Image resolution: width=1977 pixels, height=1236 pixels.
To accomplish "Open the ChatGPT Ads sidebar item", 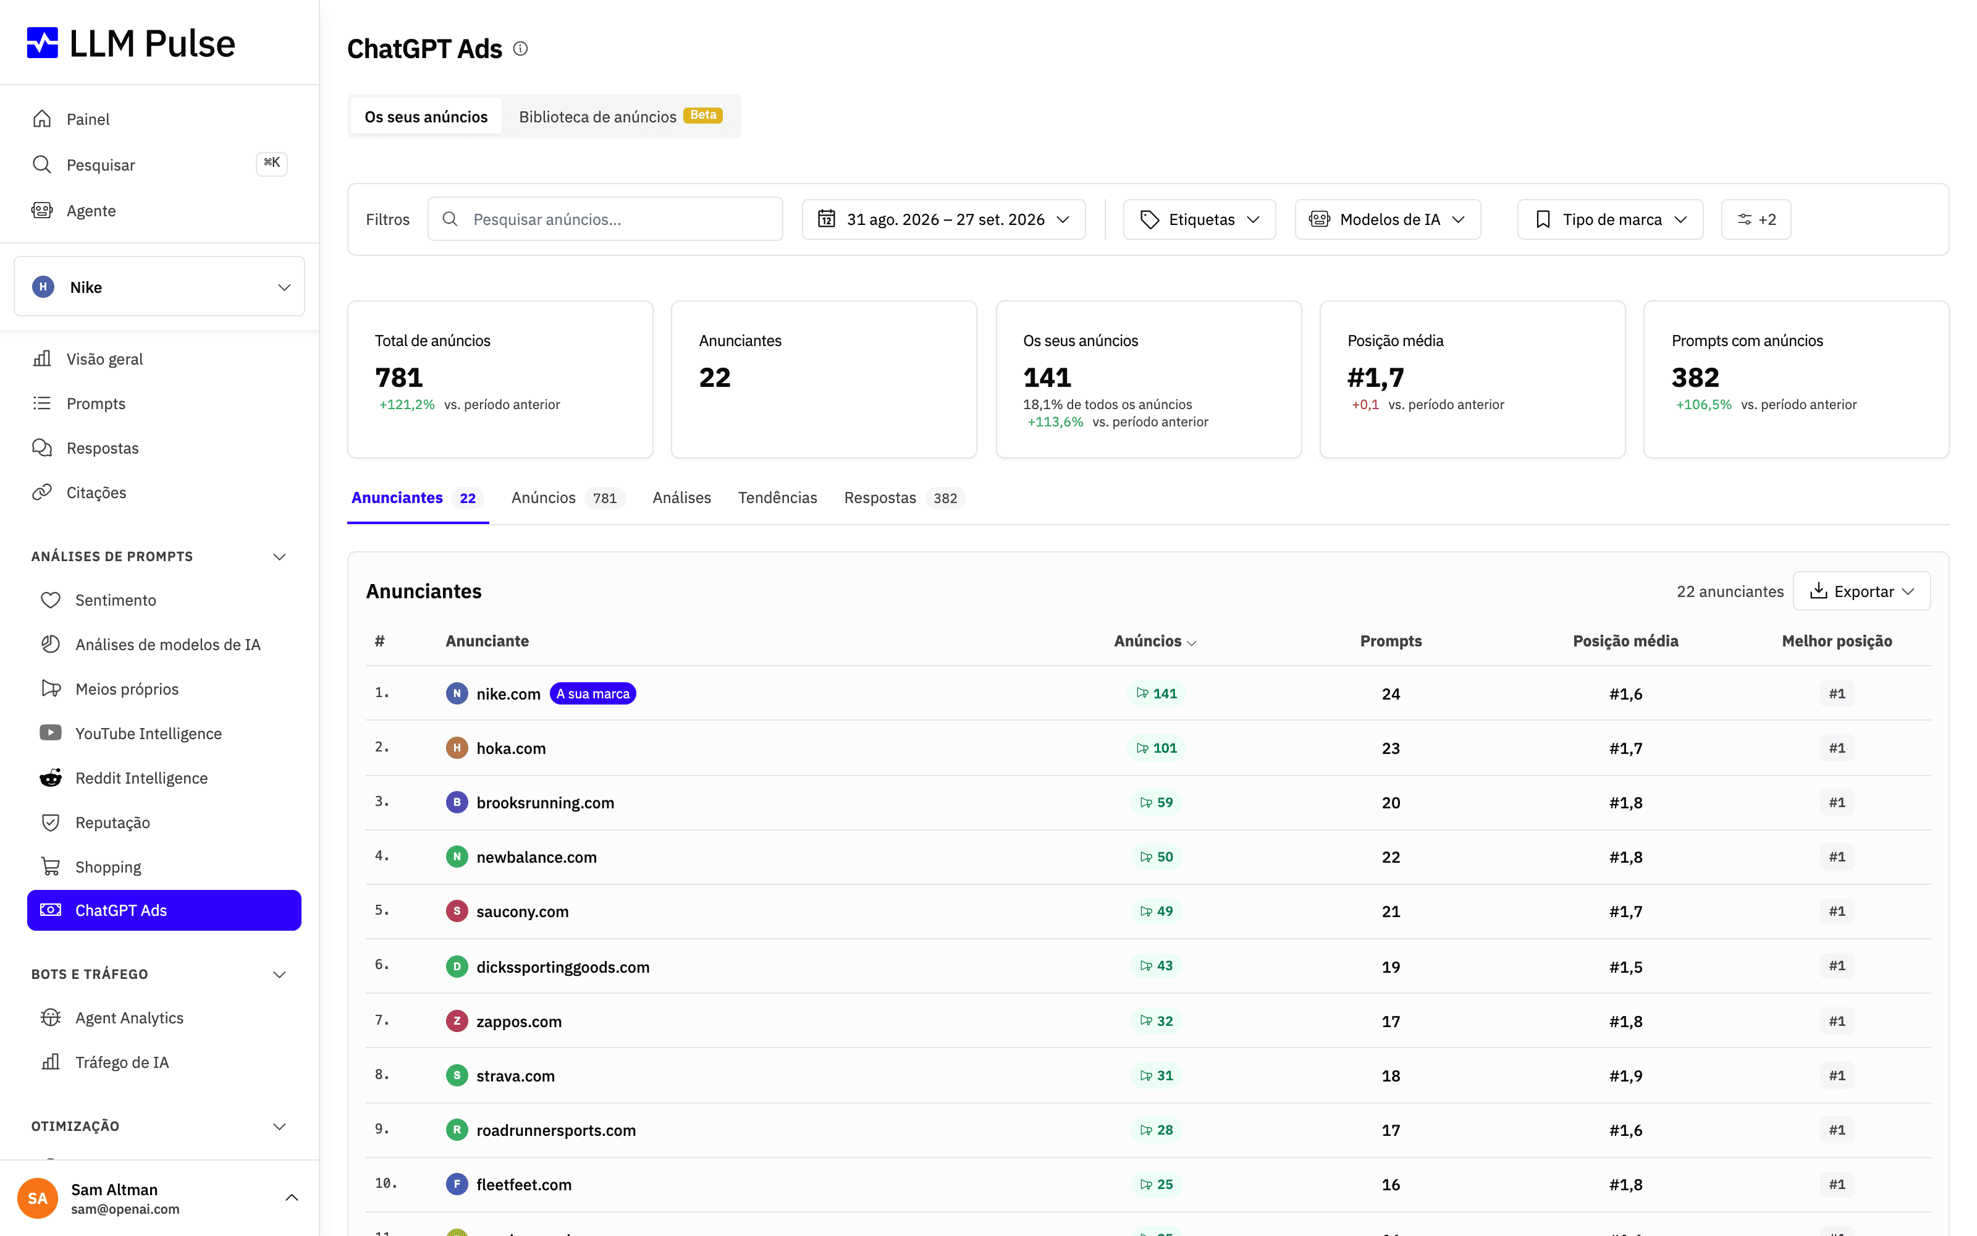I will (x=164, y=910).
